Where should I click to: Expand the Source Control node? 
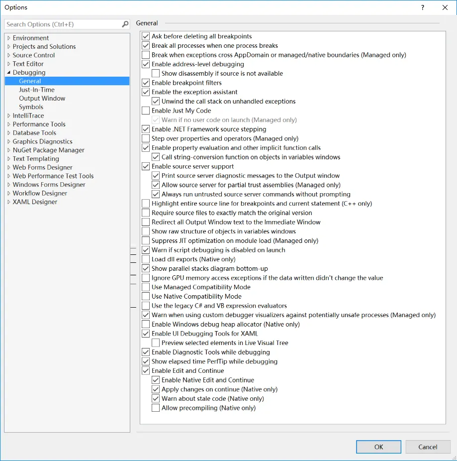click(x=8, y=55)
